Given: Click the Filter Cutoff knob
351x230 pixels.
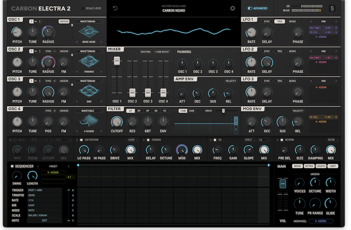Looking at the screenshot, I should [x=117, y=122].
